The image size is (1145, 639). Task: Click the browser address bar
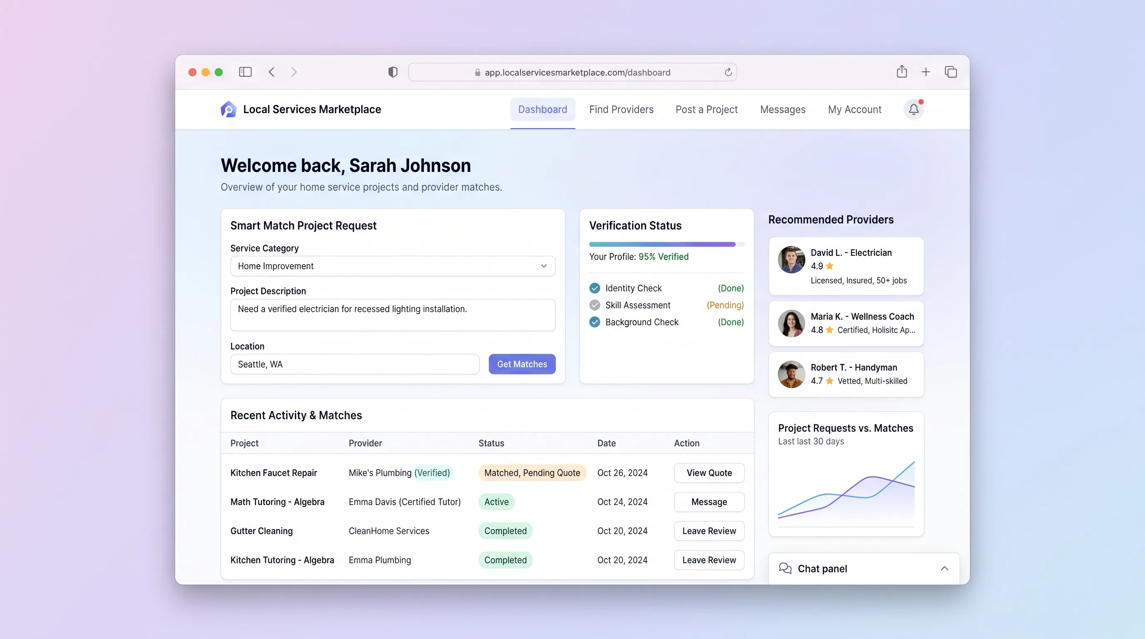coord(572,72)
